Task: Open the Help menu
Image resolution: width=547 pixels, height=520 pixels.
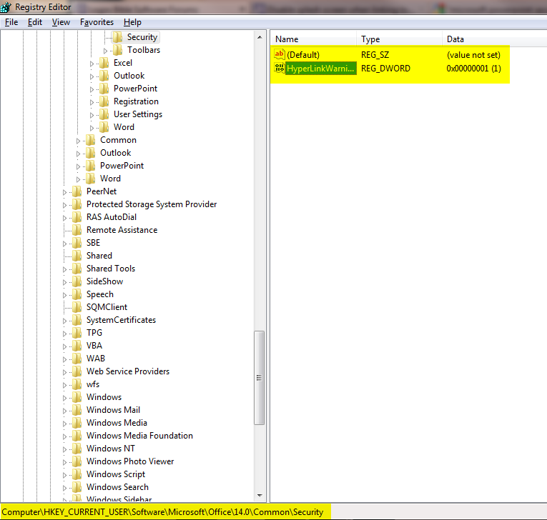Action: (132, 22)
